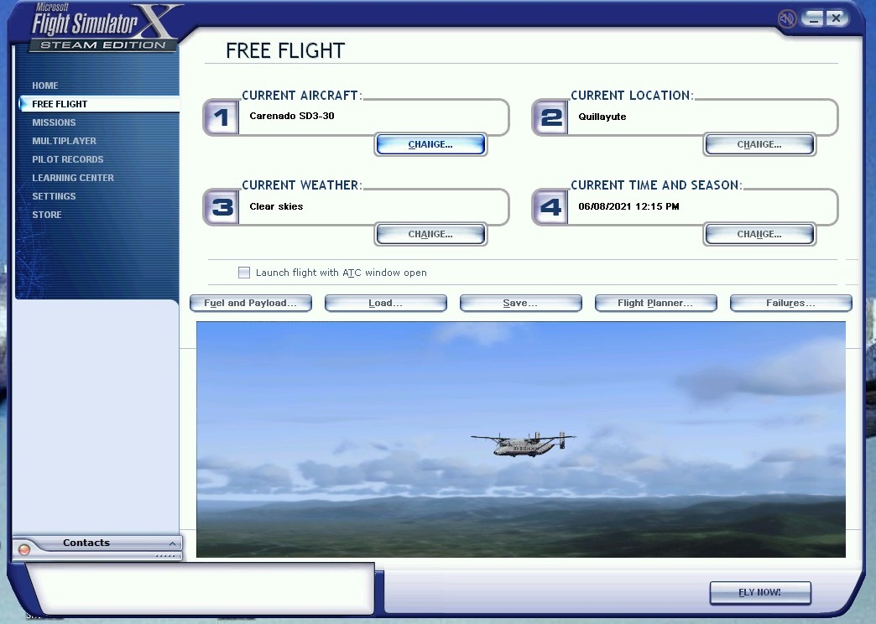Go to the Home menu item

click(45, 86)
